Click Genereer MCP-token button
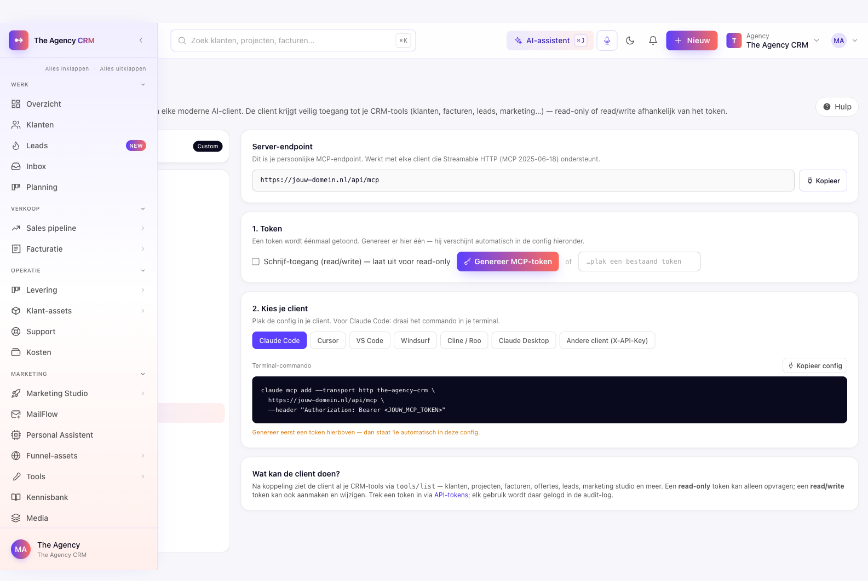868x581 pixels. pos(508,262)
